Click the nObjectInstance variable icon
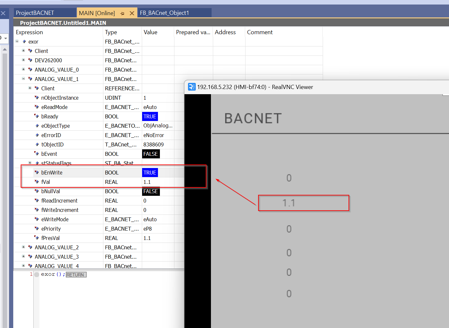The image size is (449, 328). point(37,98)
